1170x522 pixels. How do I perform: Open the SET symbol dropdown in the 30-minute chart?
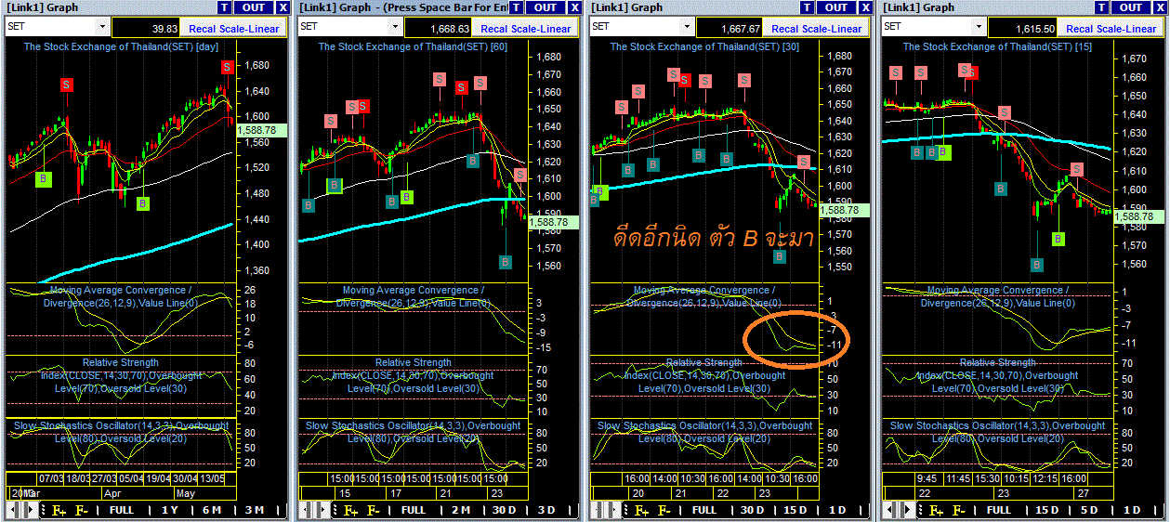click(687, 26)
